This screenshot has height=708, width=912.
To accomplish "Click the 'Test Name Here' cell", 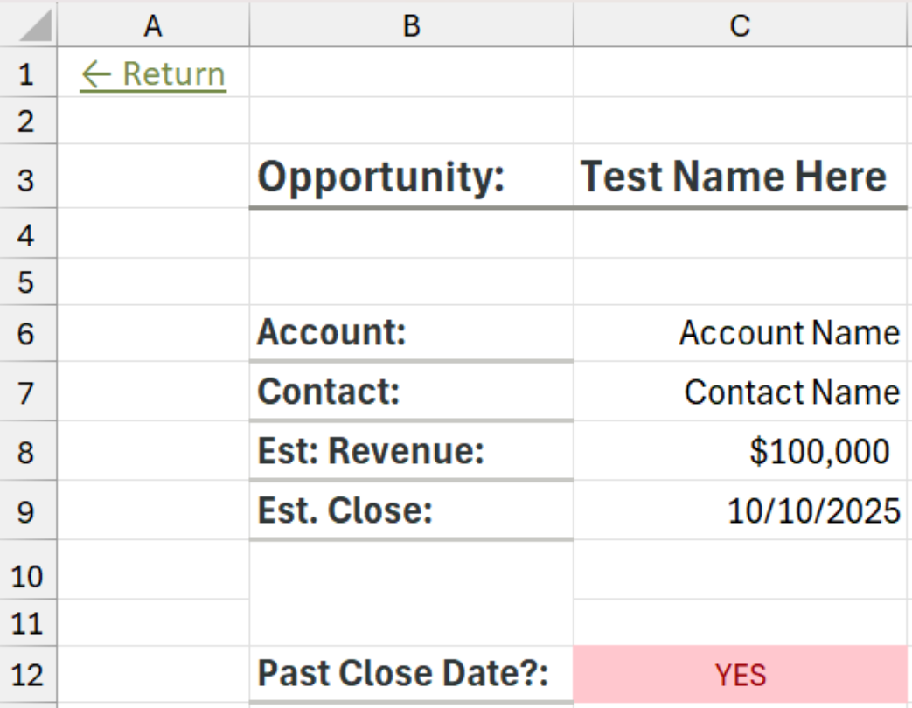I will 734,178.
